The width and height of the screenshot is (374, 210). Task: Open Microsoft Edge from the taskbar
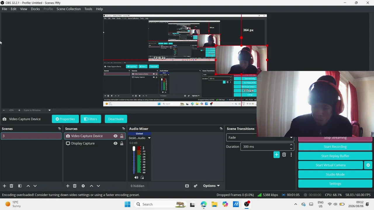click(204, 204)
